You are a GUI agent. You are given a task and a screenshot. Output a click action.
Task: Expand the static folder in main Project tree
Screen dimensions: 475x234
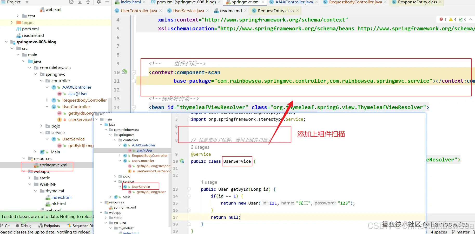(x=29, y=178)
